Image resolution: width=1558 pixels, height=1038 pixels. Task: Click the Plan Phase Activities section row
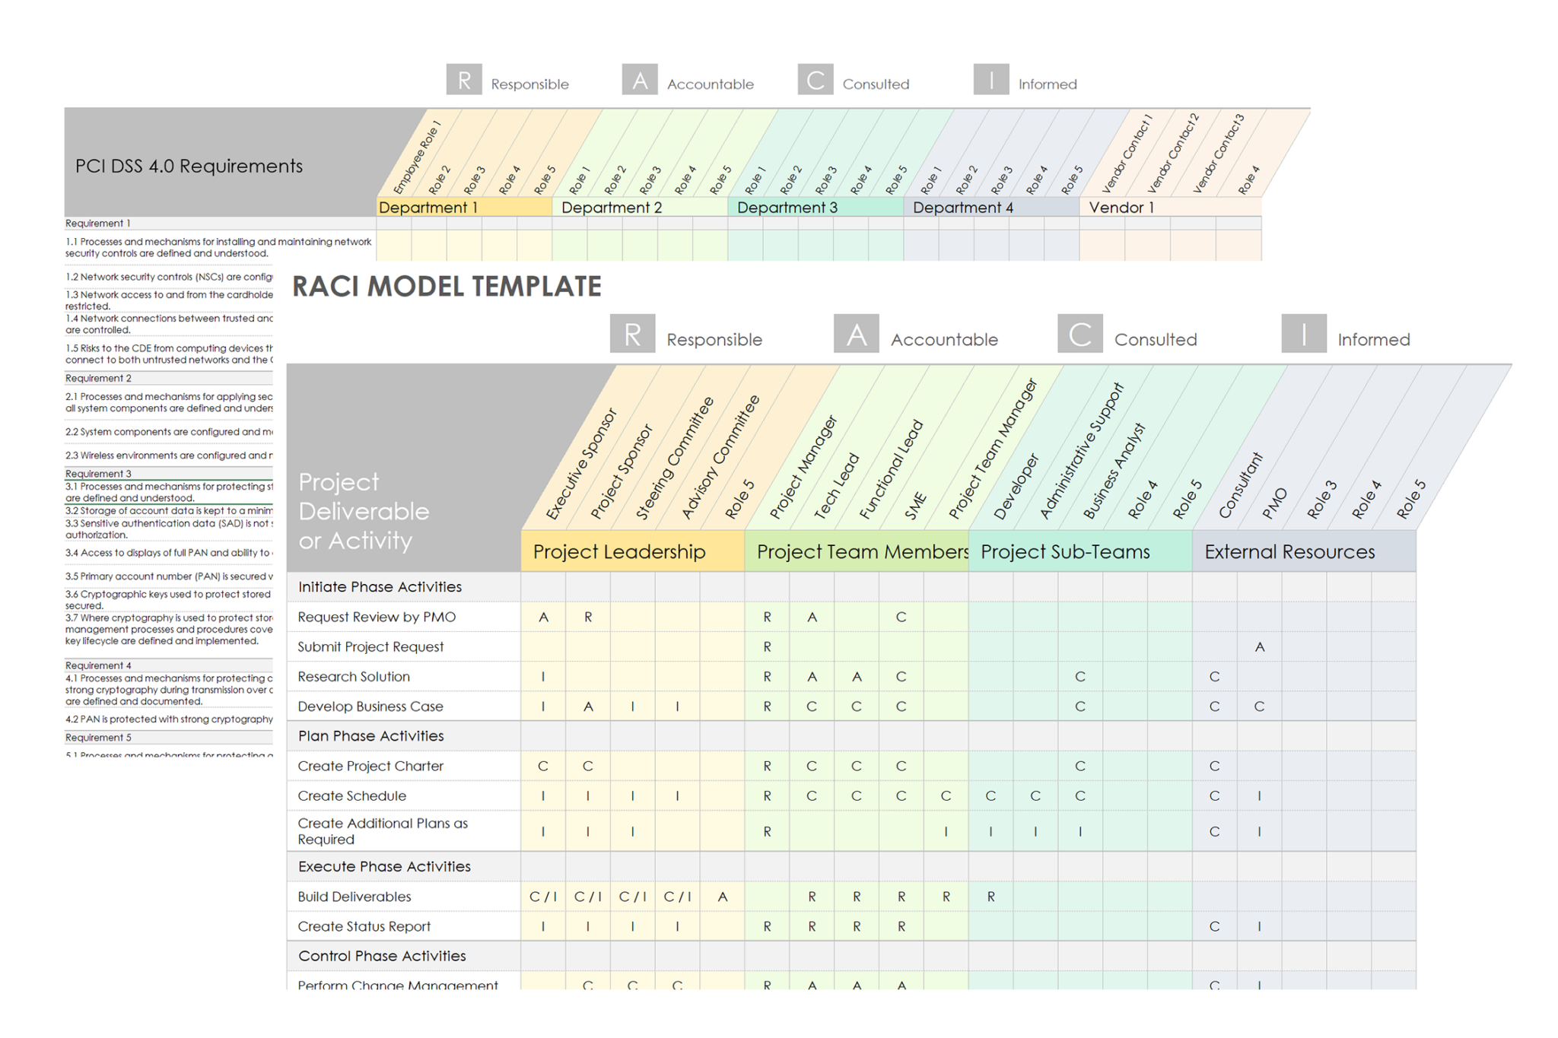[x=851, y=735]
